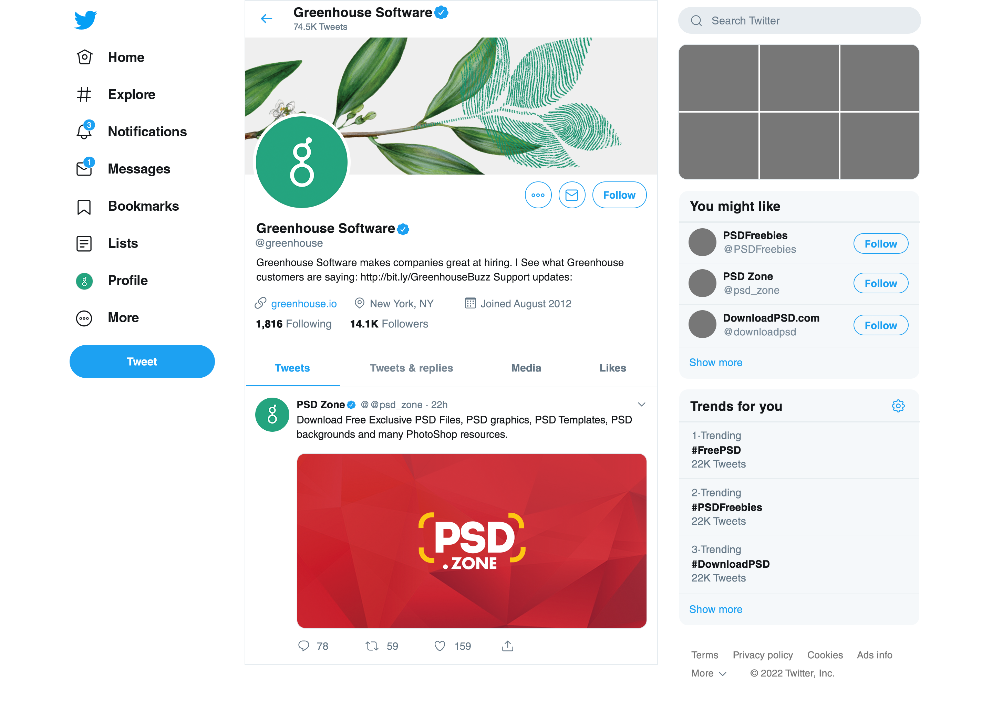Click the reply icon under the tweet
This screenshot has height=723, width=992.
(303, 646)
